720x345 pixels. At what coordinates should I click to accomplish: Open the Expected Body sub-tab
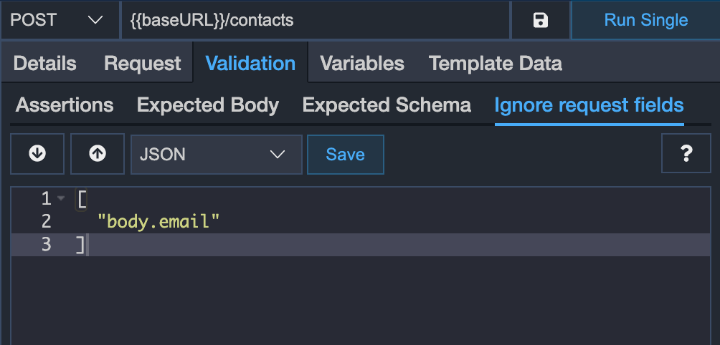click(208, 105)
